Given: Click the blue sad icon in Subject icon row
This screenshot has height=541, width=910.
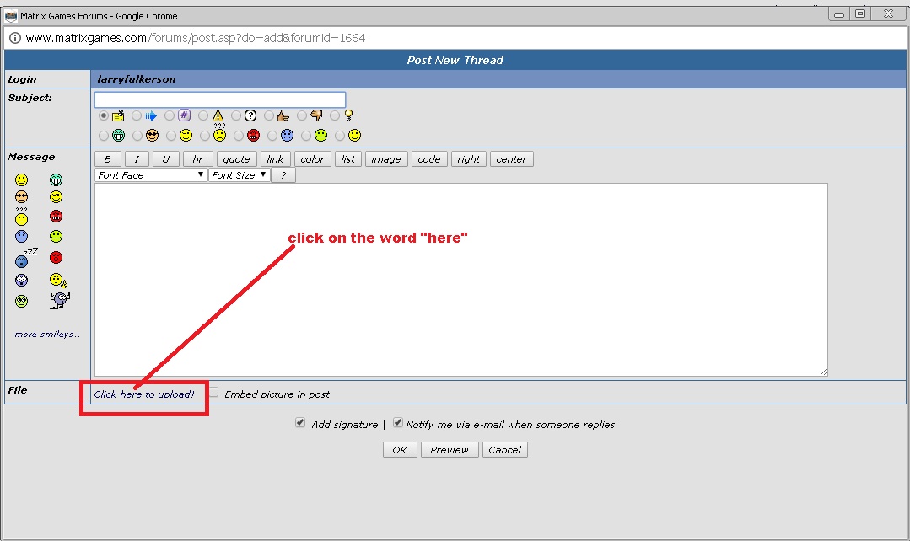Looking at the screenshot, I should pos(287,136).
